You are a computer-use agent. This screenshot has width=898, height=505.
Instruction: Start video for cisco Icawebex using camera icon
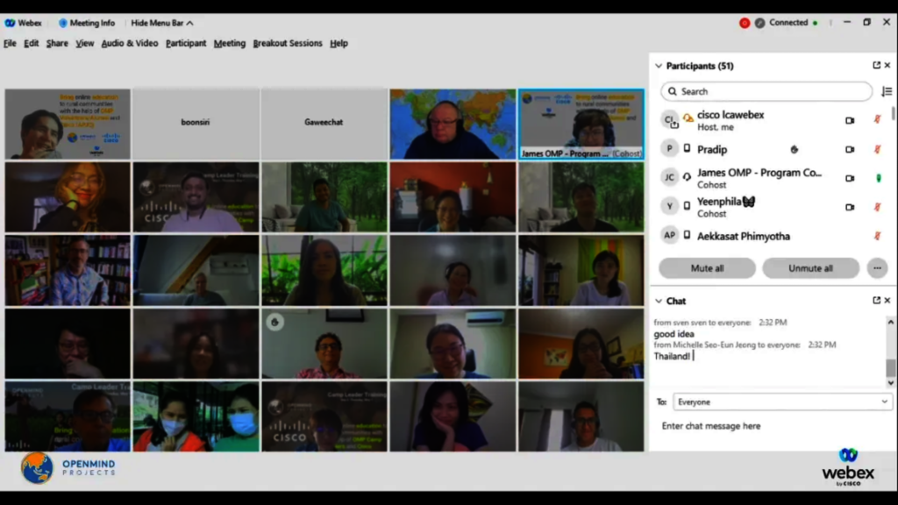[x=849, y=121]
